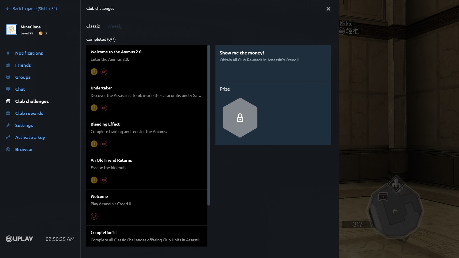Open the Chat section

[20, 89]
